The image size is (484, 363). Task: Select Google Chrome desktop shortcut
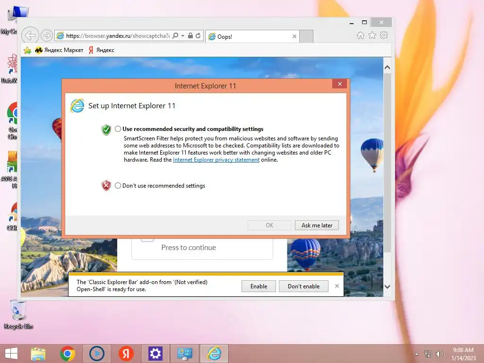12,121
